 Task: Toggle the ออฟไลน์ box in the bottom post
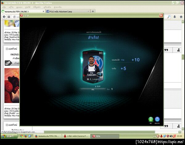7,125
